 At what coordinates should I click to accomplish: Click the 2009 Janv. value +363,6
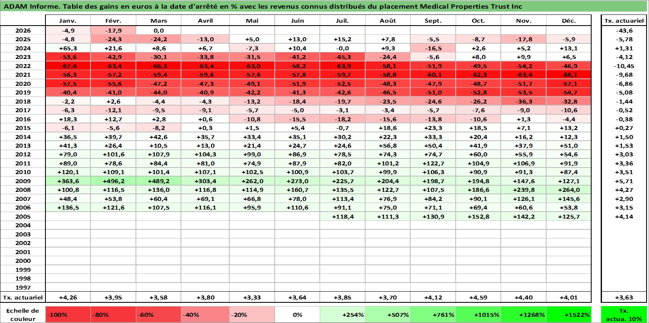point(68,181)
